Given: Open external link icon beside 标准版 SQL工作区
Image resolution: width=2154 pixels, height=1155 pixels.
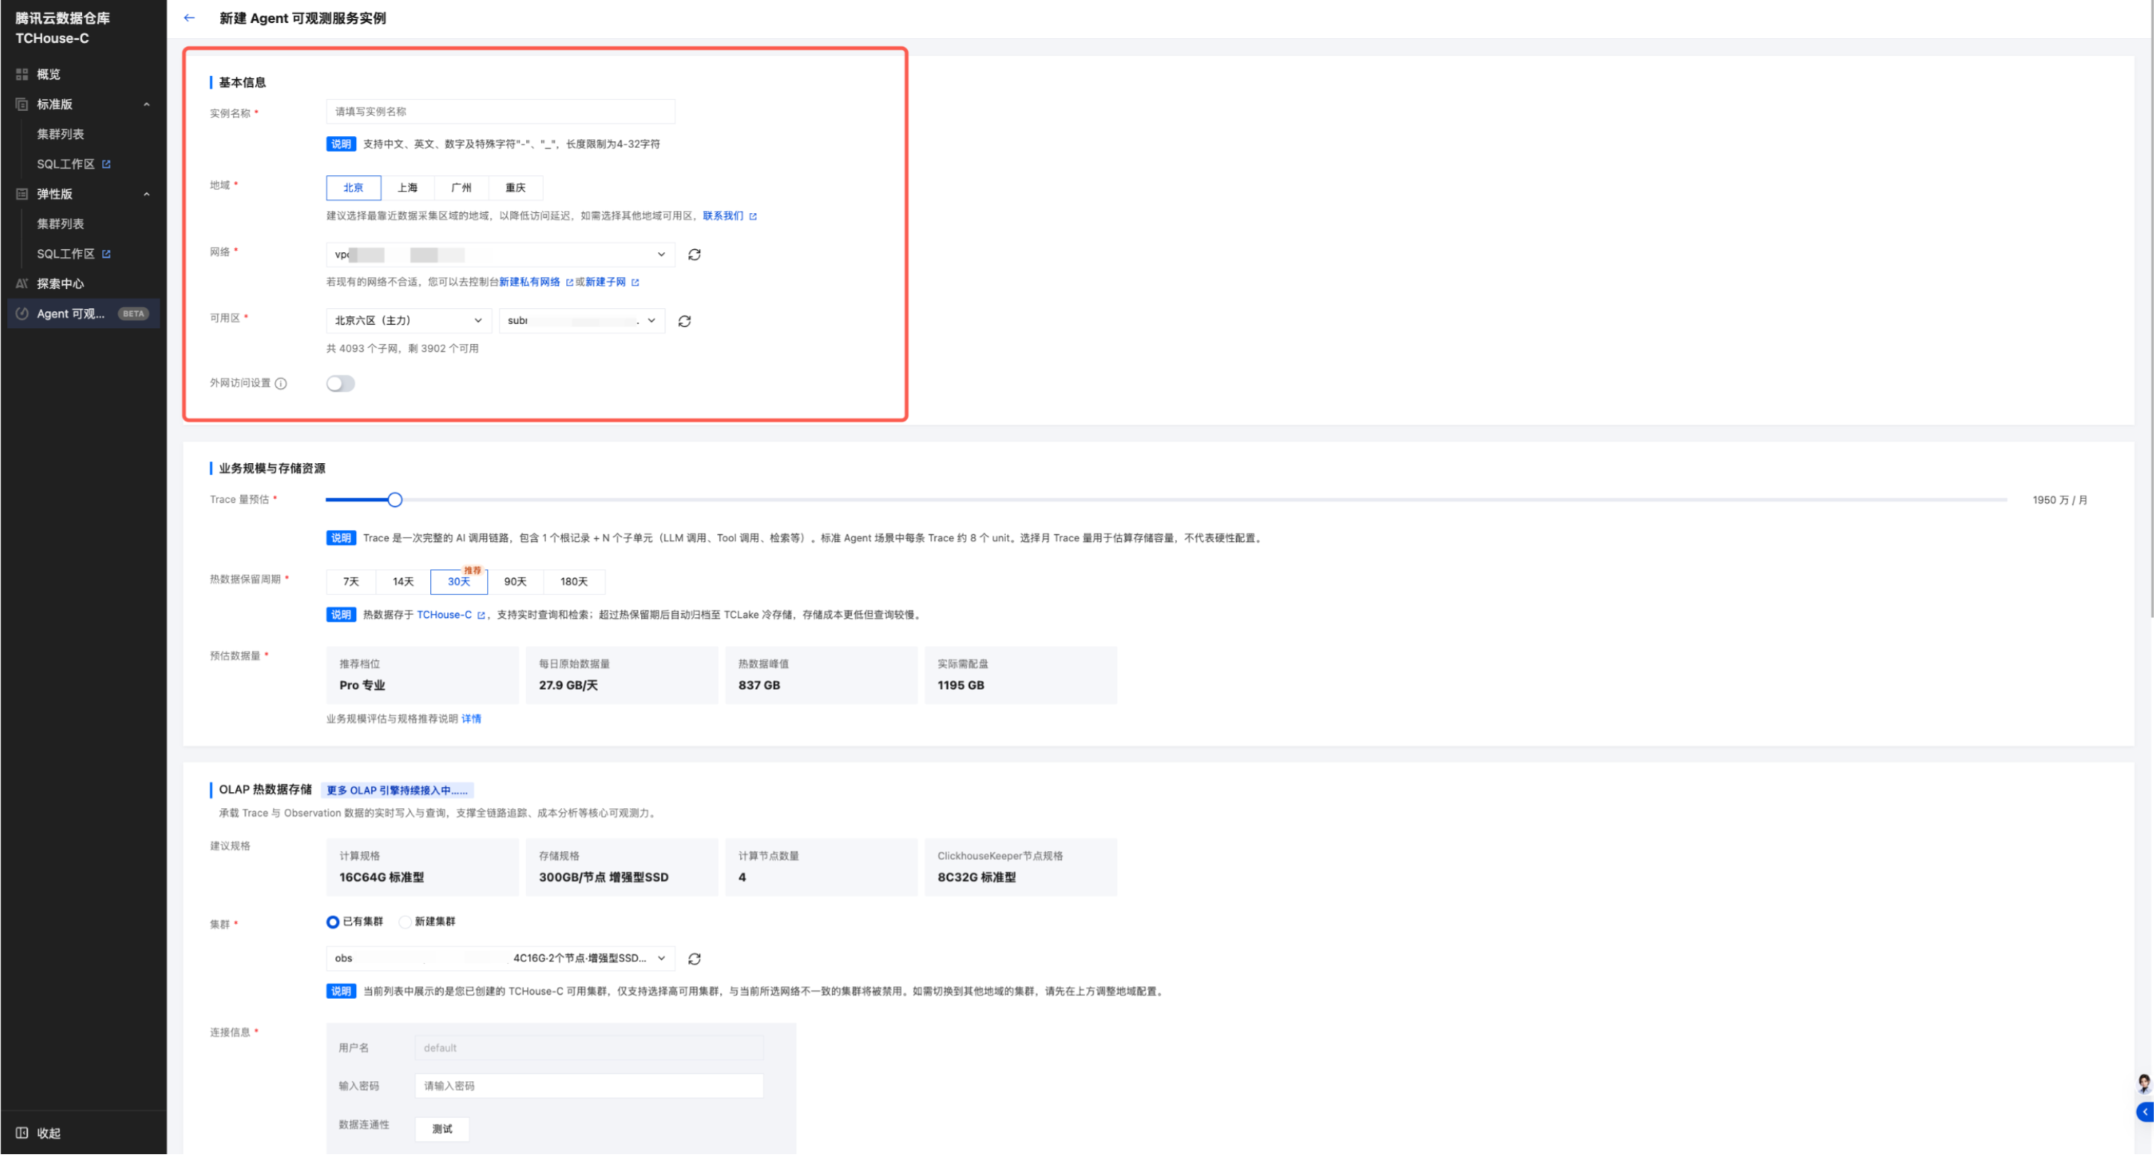Looking at the screenshot, I should (x=106, y=164).
